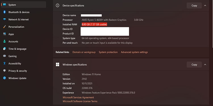Click the Gaming controller icon
This screenshot has height=106, width=213.
coord(5,56)
